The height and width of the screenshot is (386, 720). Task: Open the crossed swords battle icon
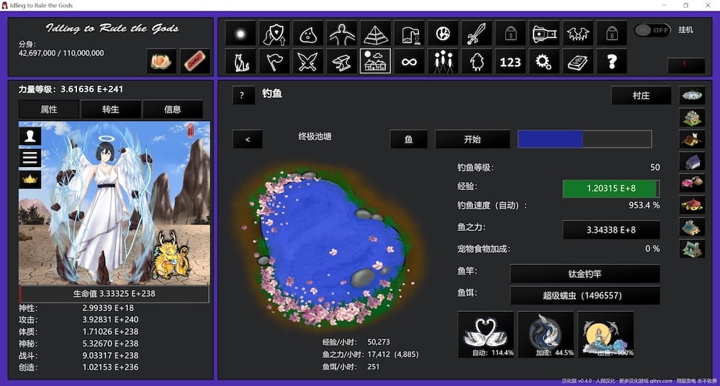[x=307, y=61]
